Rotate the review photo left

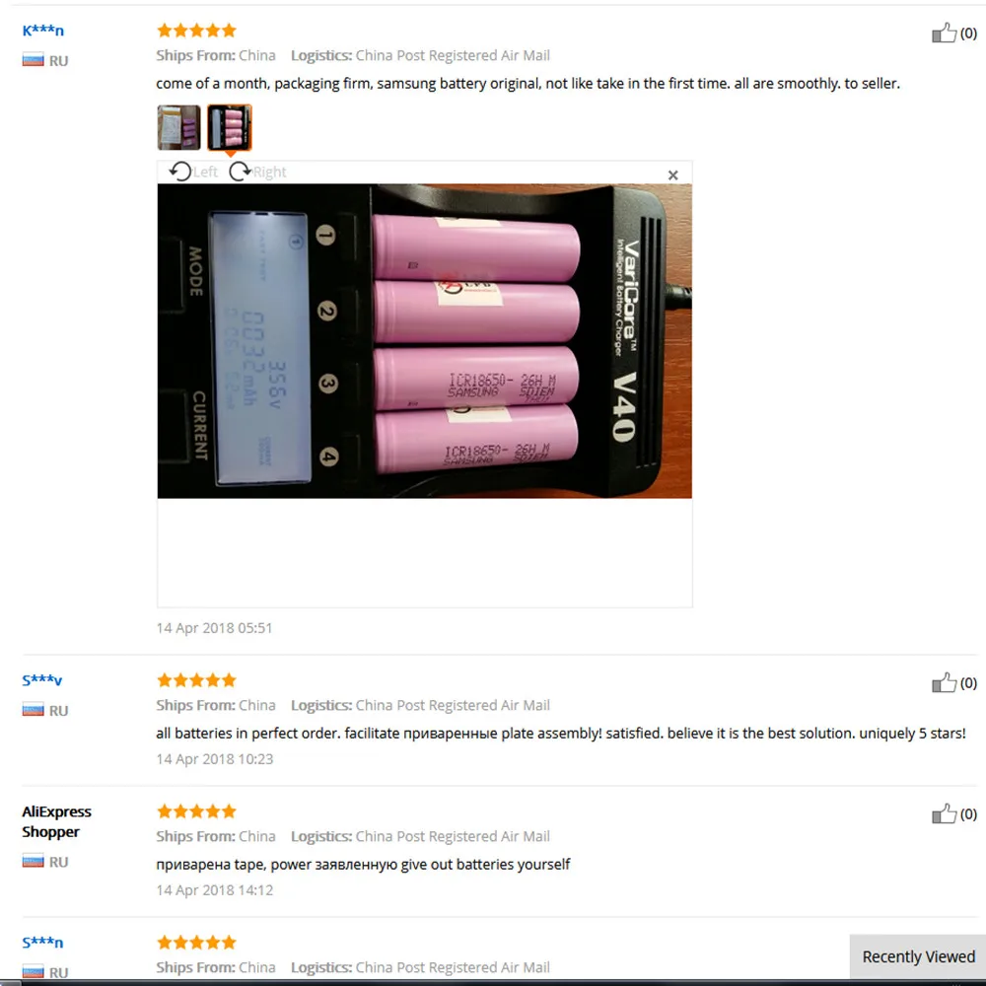click(x=193, y=172)
